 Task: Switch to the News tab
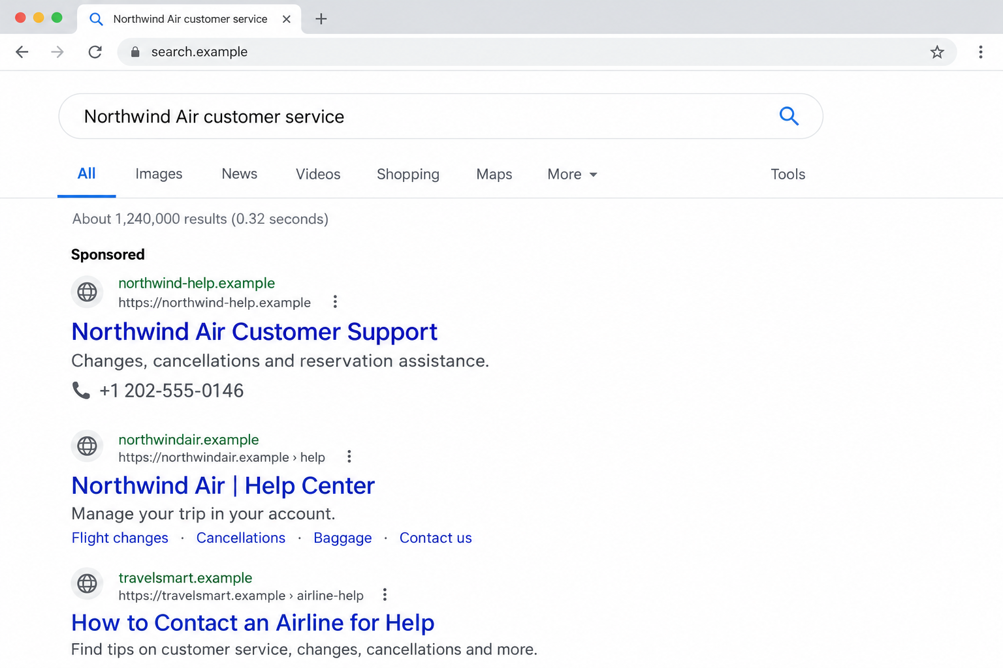[240, 174]
